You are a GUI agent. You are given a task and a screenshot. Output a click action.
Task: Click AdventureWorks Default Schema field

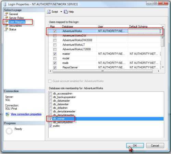[144, 31]
